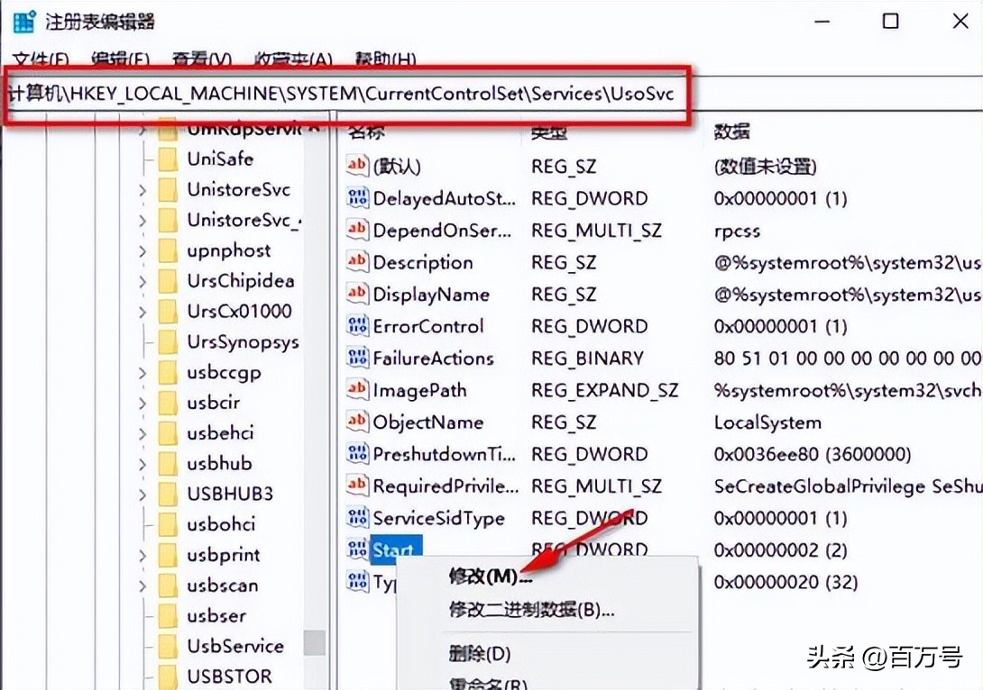Click the Start value DWORD icon
983x690 pixels.
(x=357, y=549)
